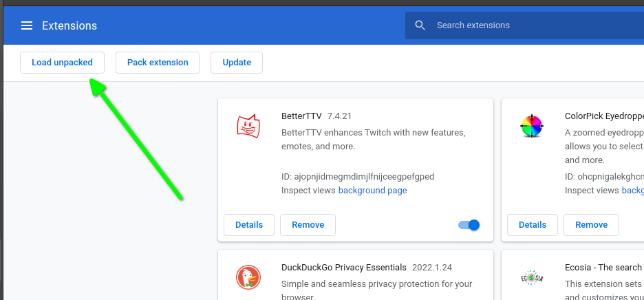Click the BetterTTV version 7.4.21 text
This screenshot has width=644, height=300.
339,116
